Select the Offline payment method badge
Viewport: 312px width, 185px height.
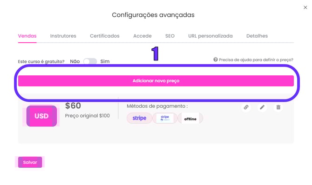[190, 119]
